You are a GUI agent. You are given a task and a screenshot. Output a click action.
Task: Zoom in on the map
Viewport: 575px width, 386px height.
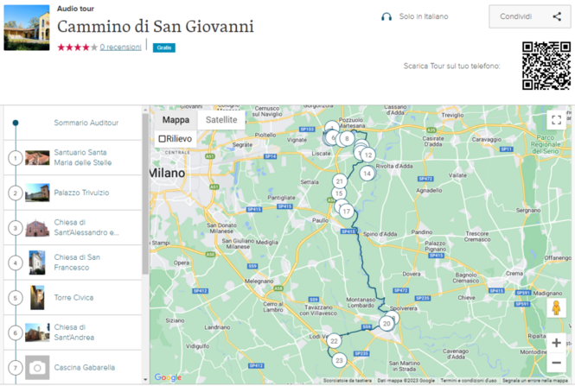coord(556,343)
